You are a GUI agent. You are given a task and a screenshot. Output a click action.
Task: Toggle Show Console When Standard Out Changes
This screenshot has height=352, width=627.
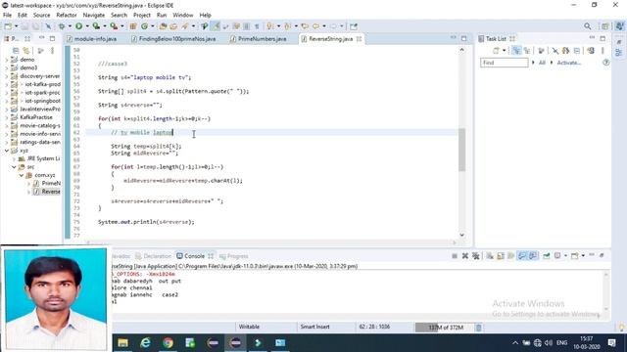click(x=522, y=256)
